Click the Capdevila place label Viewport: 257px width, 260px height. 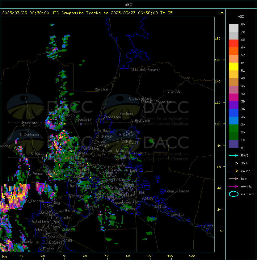click(x=83, y=120)
